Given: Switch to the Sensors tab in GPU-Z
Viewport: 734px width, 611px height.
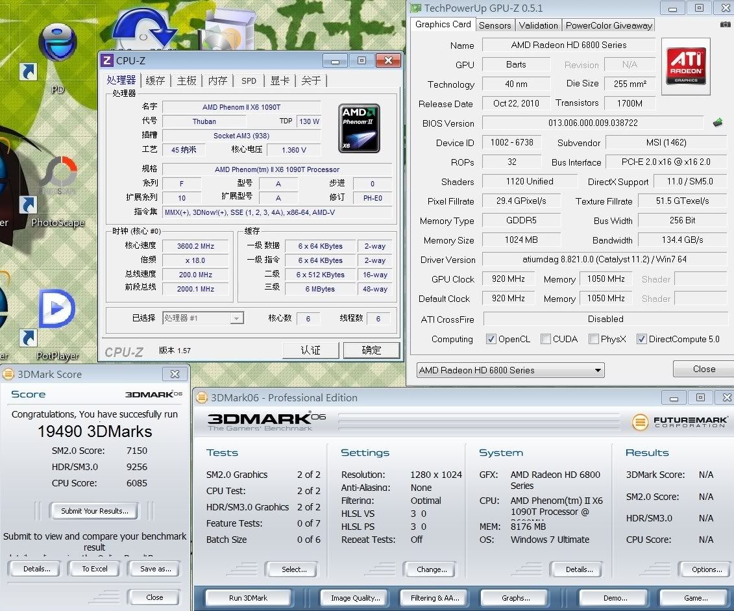Looking at the screenshot, I should [x=495, y=25].
